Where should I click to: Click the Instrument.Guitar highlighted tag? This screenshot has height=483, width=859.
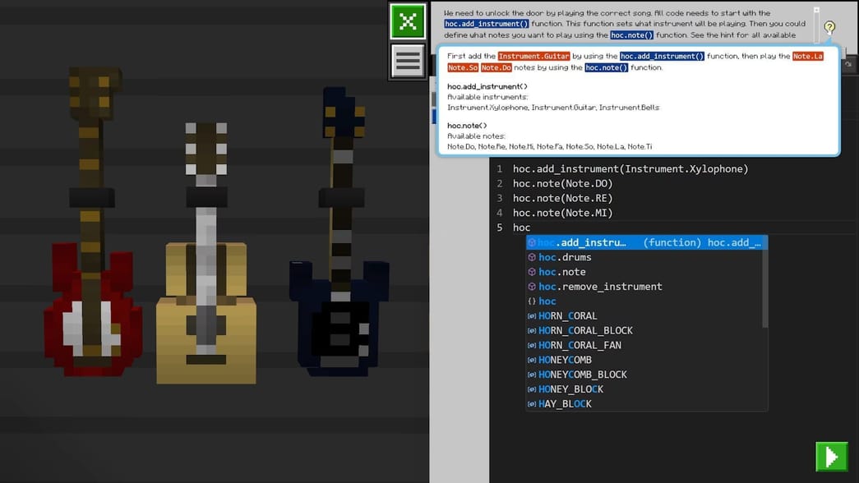(532, 56)
